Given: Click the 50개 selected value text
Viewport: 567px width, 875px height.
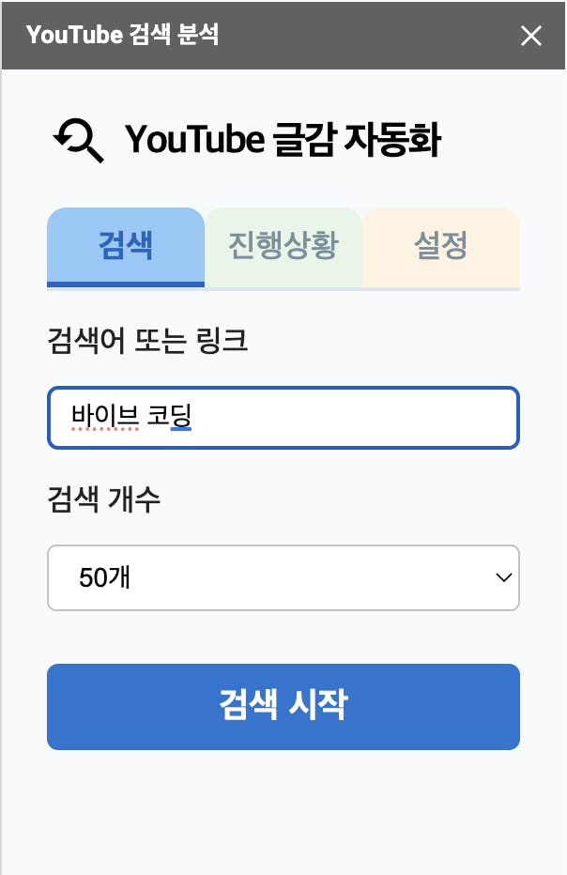Looking at the screenshot, I should pos(104,577).
